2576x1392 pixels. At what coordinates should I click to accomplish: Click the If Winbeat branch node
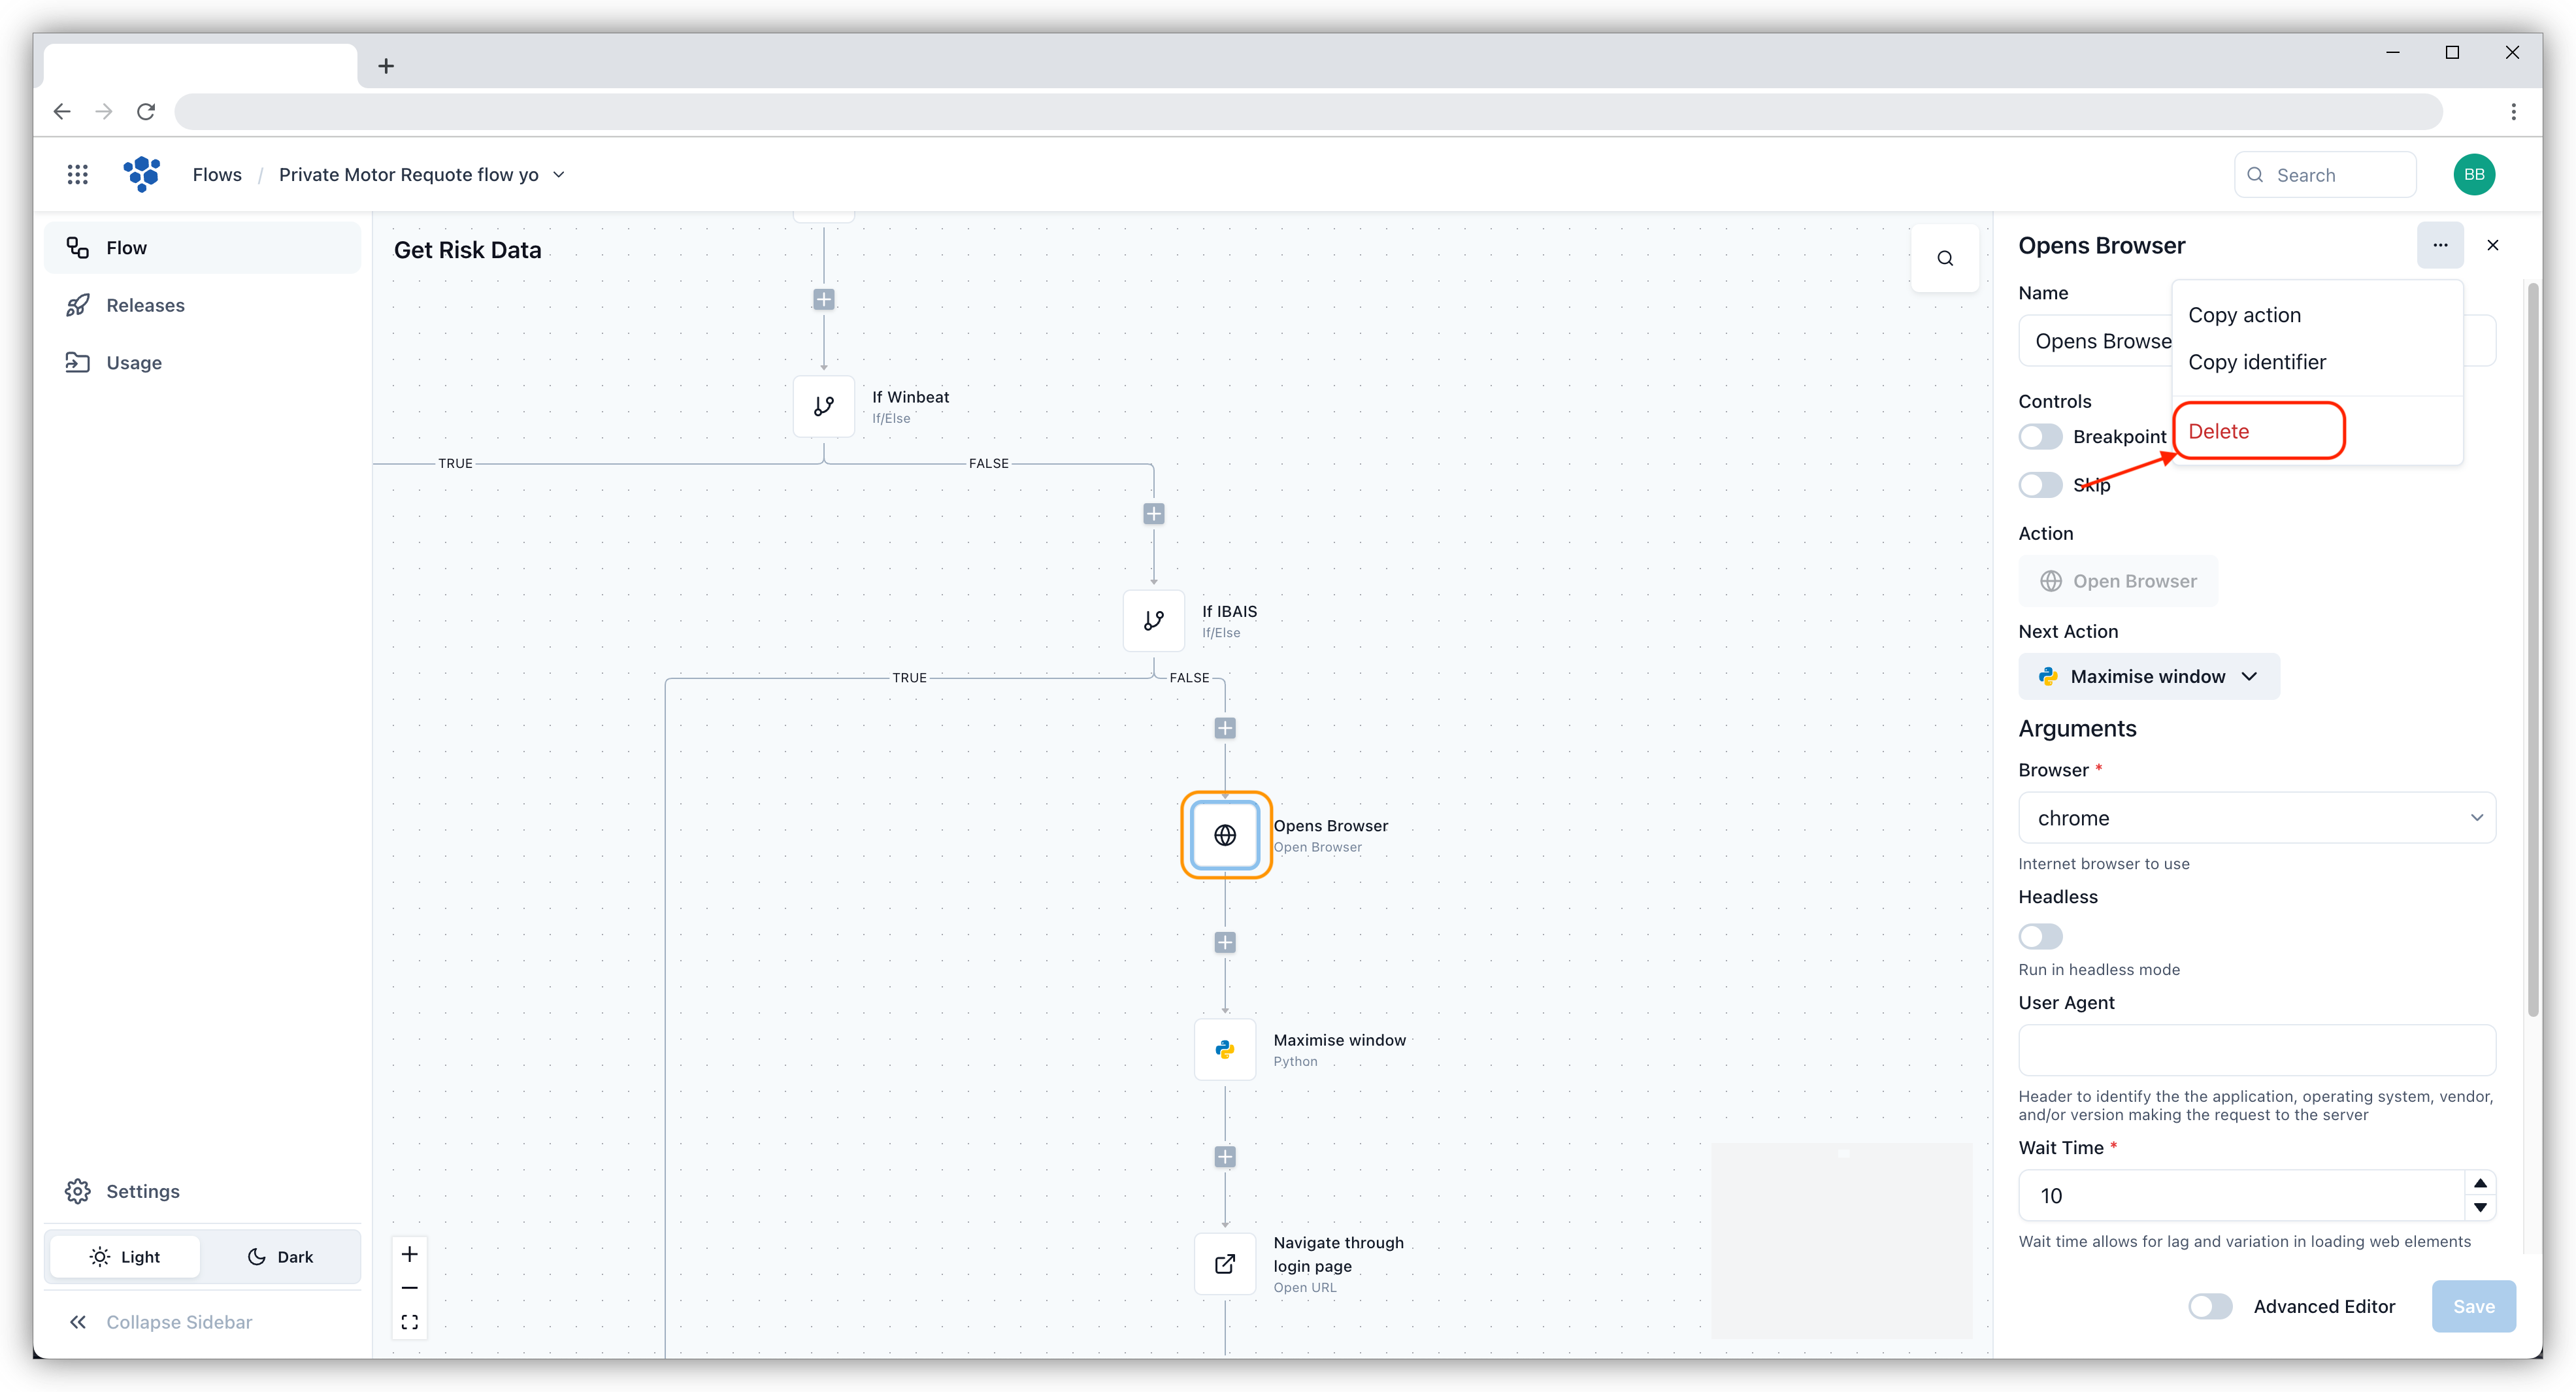coord(823,406)
